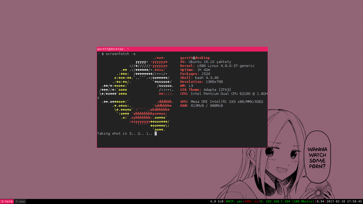Viewport: 363px width, 204px height.
Task: Click the Resolution value '1366x768'
Action: tap(214, 82)
